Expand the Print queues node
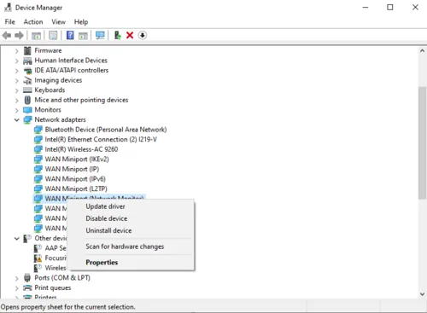Image resolution: width=427 pixels, height=313 pixels. click(17, 288)
